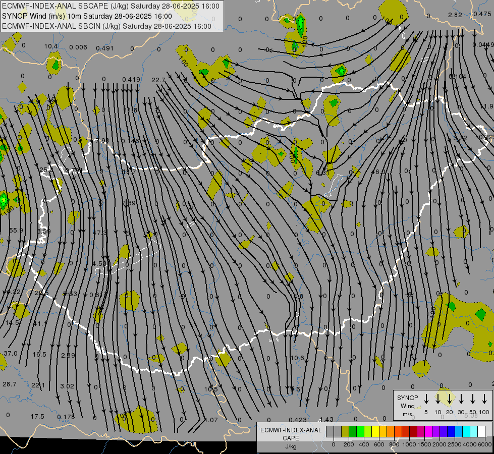The height and width of the screenshot is (454, 494).
Task: Click the 100 m/s wind arrow in legend
Action: [484, 399]
